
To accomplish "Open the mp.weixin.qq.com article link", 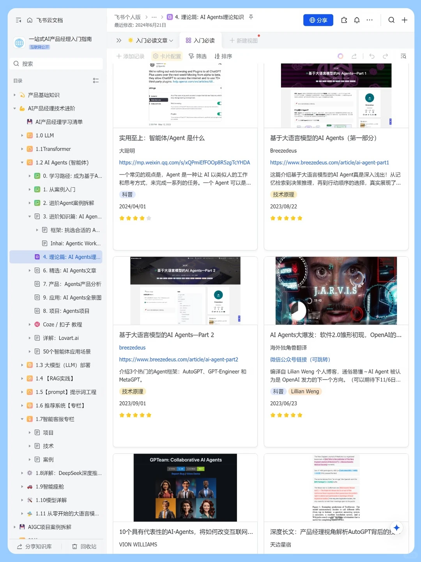I will 184,163.
